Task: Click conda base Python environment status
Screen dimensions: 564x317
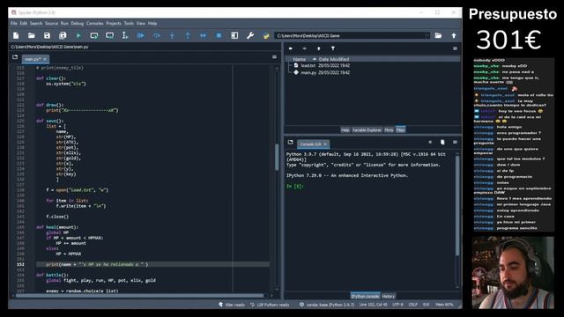Action: [x=328, y=305]
